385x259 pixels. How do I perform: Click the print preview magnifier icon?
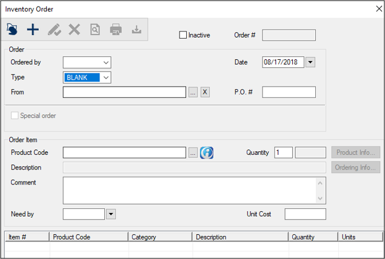pyautogui.click(x=95, y=29)
